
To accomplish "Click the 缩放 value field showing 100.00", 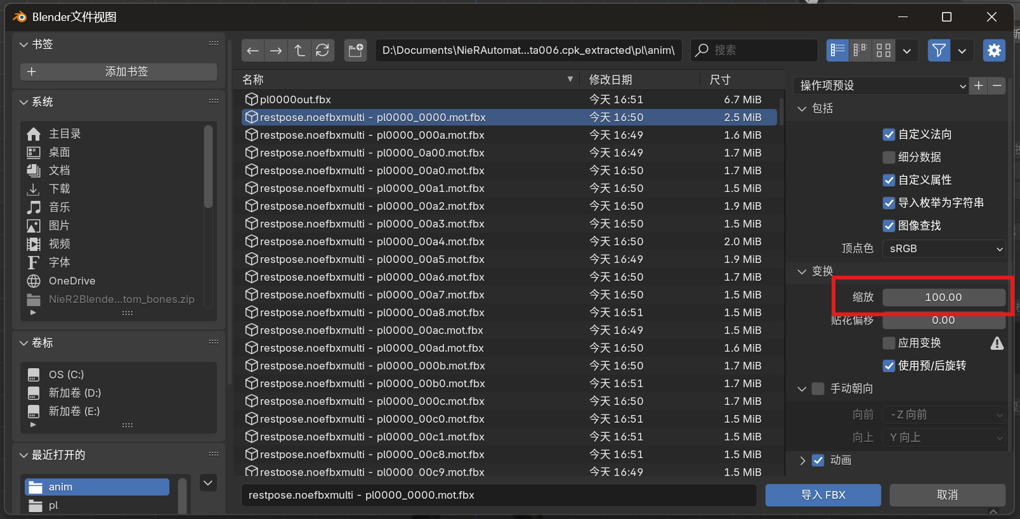I will (x=943, y=297).
